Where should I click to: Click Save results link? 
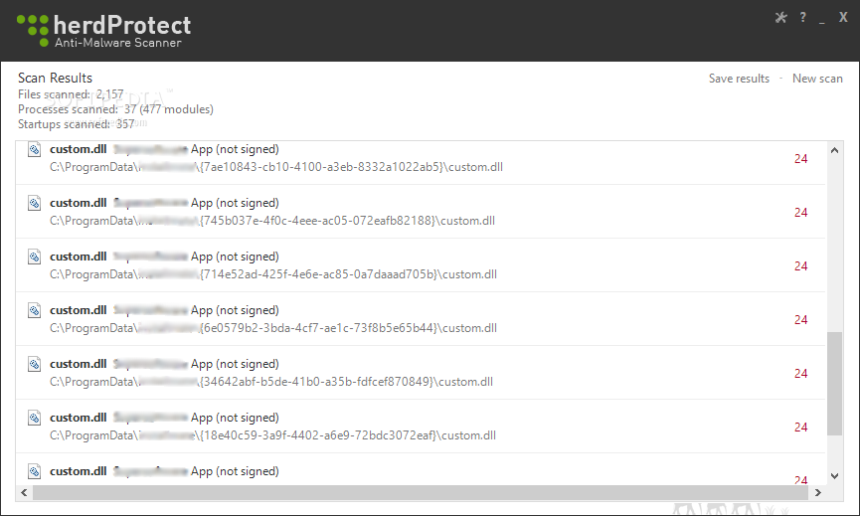click(x=739, y=79)
